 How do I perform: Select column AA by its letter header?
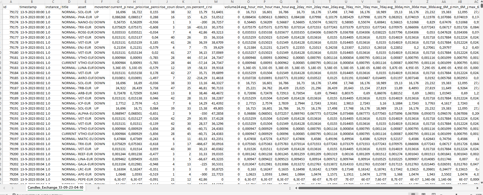tap(444, 2)
